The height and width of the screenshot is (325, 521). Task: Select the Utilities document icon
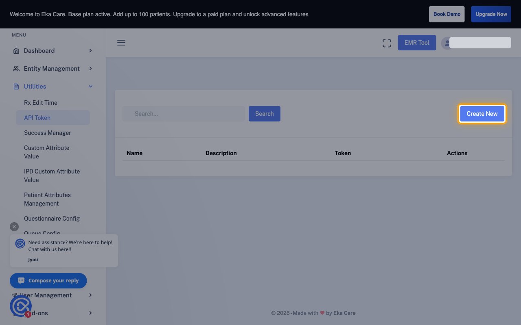tap(16, 87)
